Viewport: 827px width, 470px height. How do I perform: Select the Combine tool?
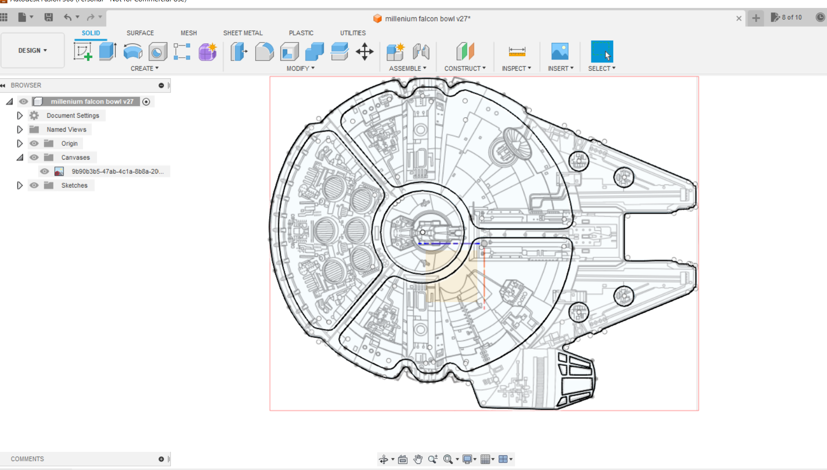pyautogui.click(x=314, y=52)
